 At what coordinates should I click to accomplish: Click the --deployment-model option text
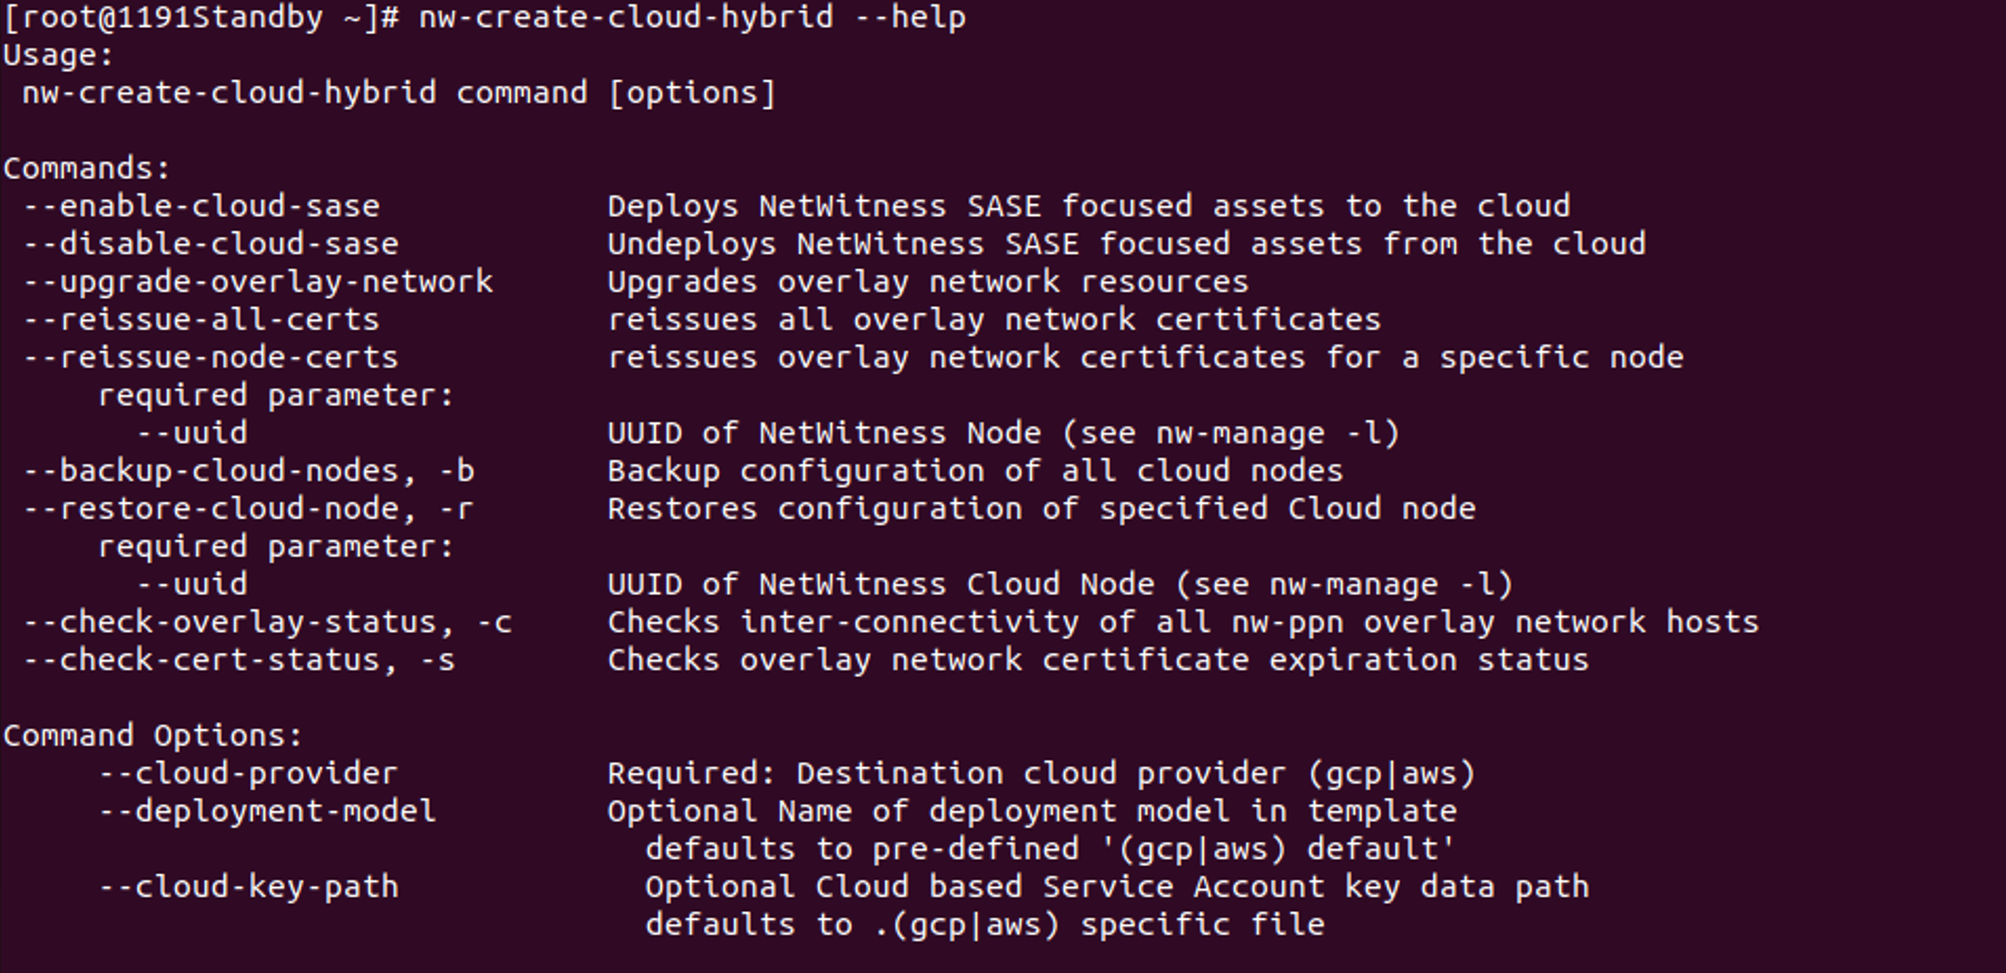(267, 812)
